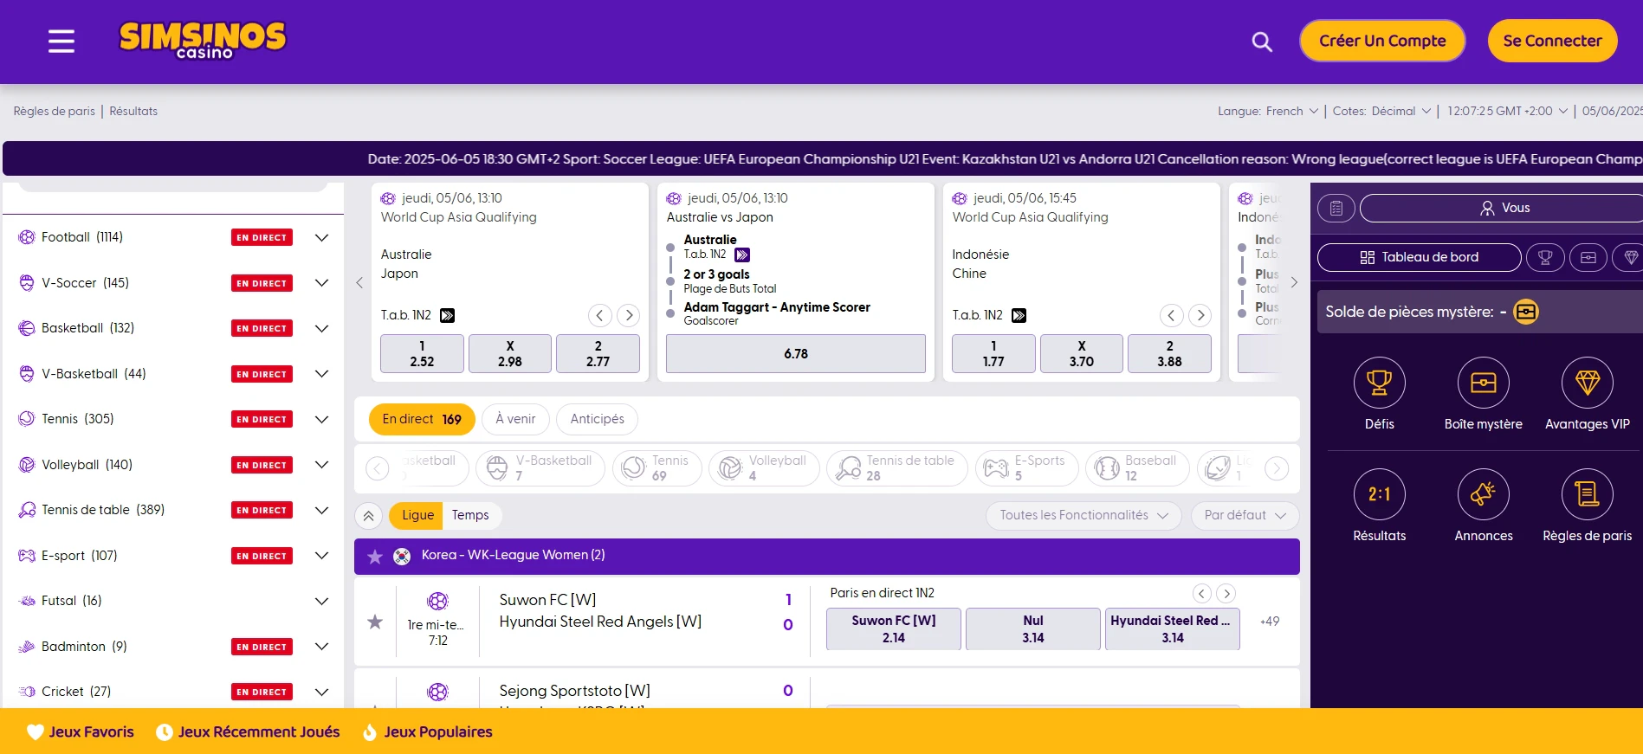Click the search magnifier icon

point(1262,42)
